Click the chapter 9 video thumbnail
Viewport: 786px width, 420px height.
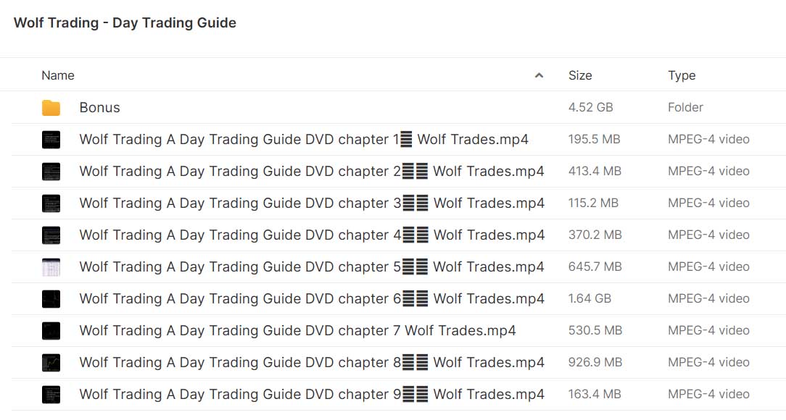coord(51,395)
